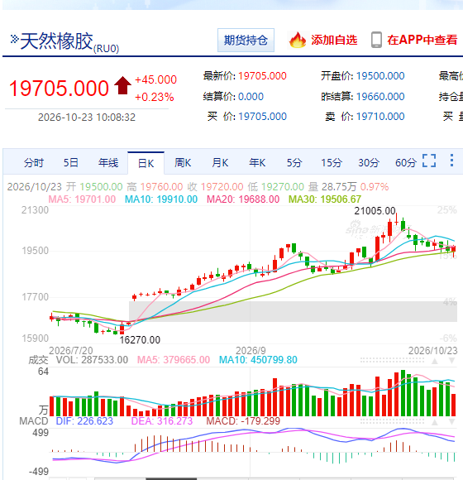Click the double-chevron icon before 天然橡胶
The image size is (463, 480).
point(14,39)
